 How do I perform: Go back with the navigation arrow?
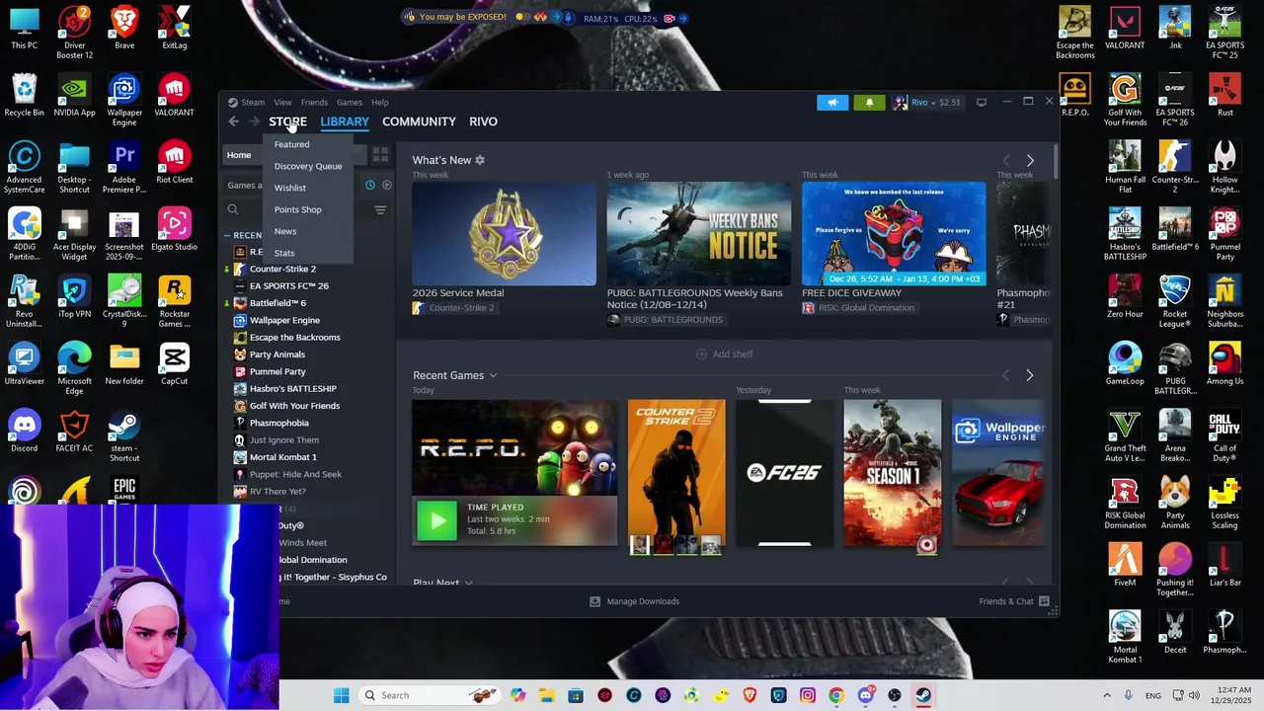coord(233,121)
